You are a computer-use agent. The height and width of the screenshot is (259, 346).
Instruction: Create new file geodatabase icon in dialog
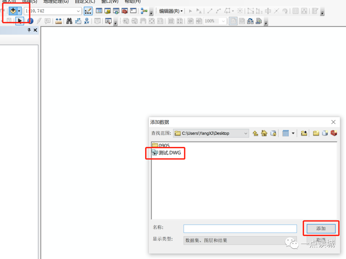click(x=325, y=133)
